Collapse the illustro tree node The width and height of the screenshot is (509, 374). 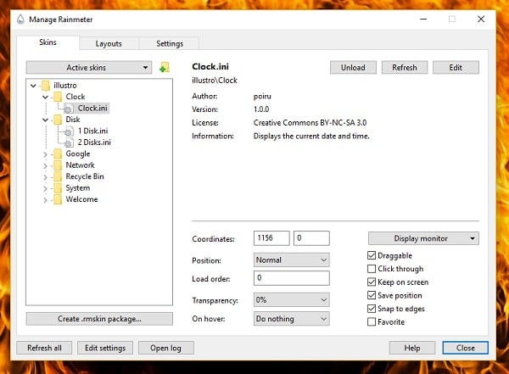pyautogui.click(x=33, y=86)
